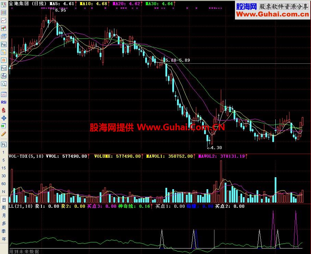Click the 6.95 high price label
311x254 pixels.
click(60, 10)
